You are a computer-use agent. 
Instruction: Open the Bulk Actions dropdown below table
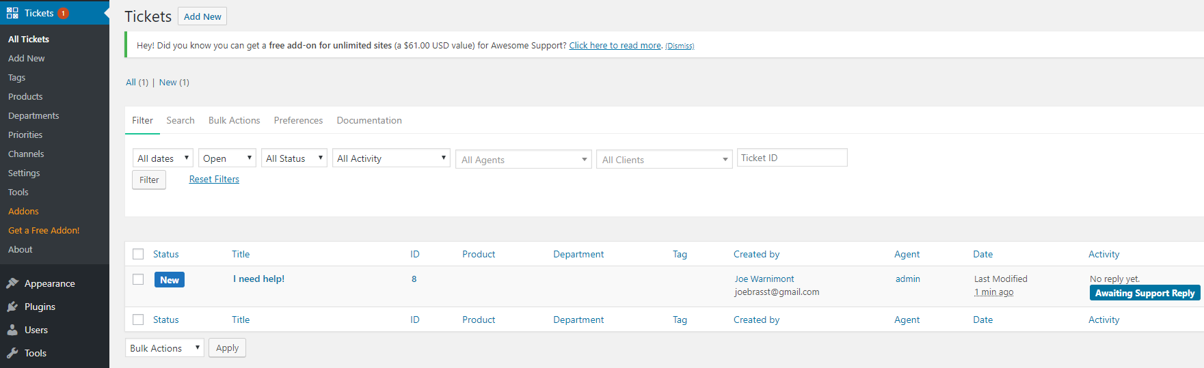(x=164, y=348)
